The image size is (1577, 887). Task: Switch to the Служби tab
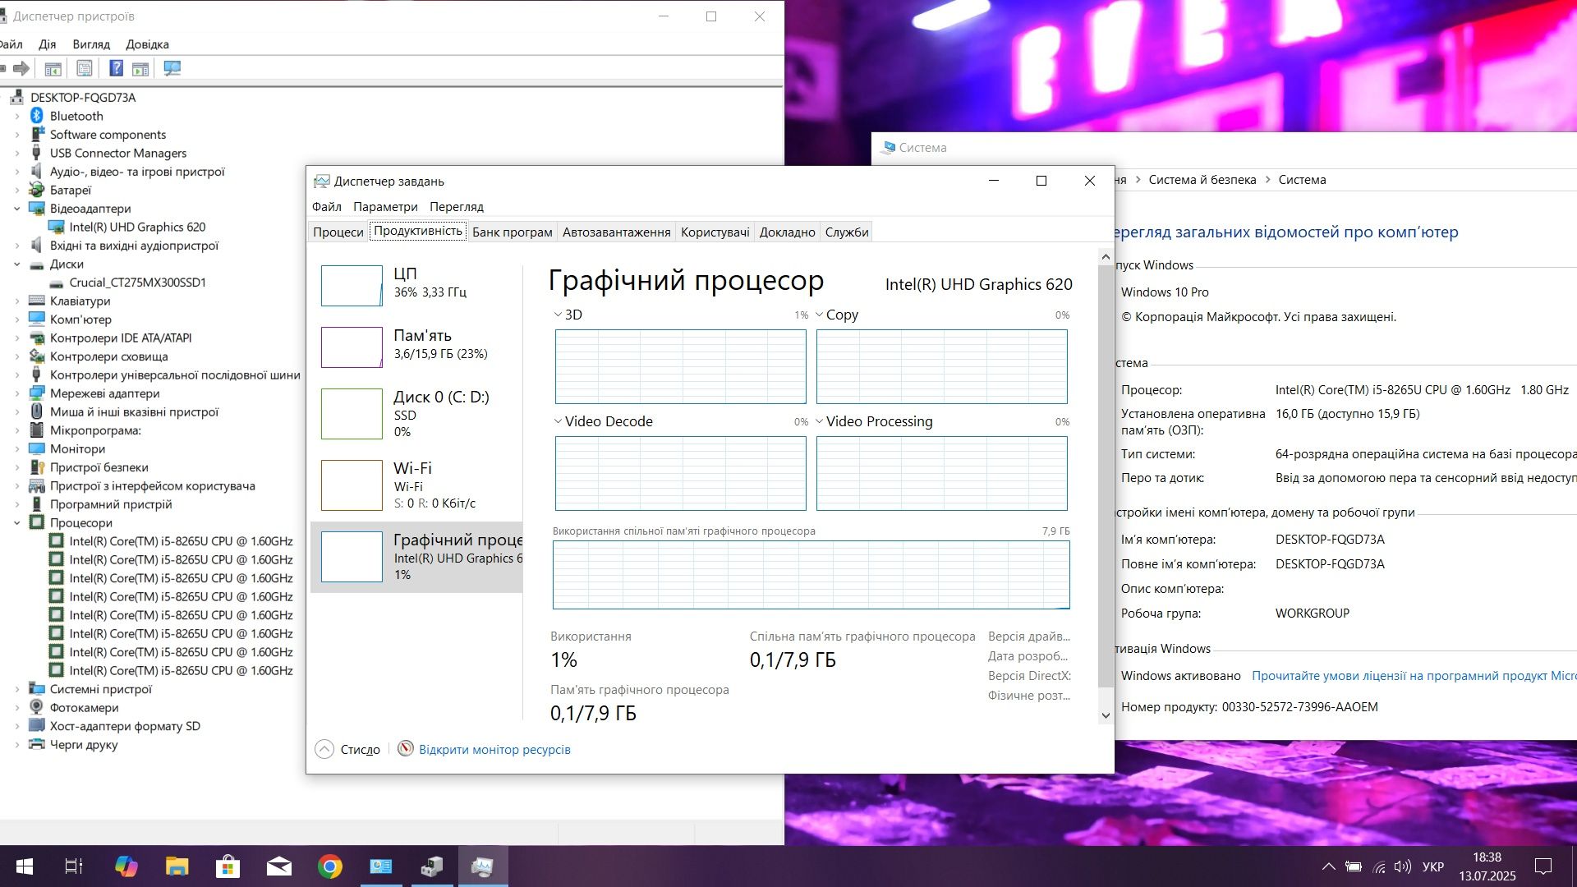(x=846, y=232)
